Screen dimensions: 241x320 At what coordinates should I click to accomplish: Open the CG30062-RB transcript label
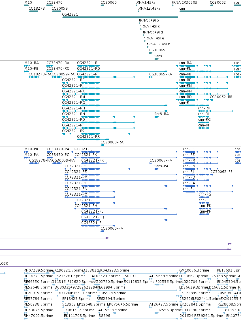point(221,97)
